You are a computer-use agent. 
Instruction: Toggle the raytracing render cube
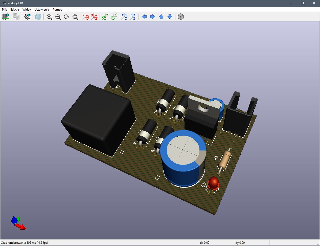(38, 17)
